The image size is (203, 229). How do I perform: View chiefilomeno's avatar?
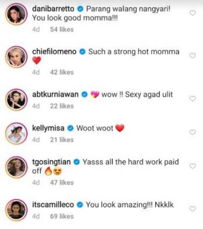pyautogui.click(x=16, y=58)
